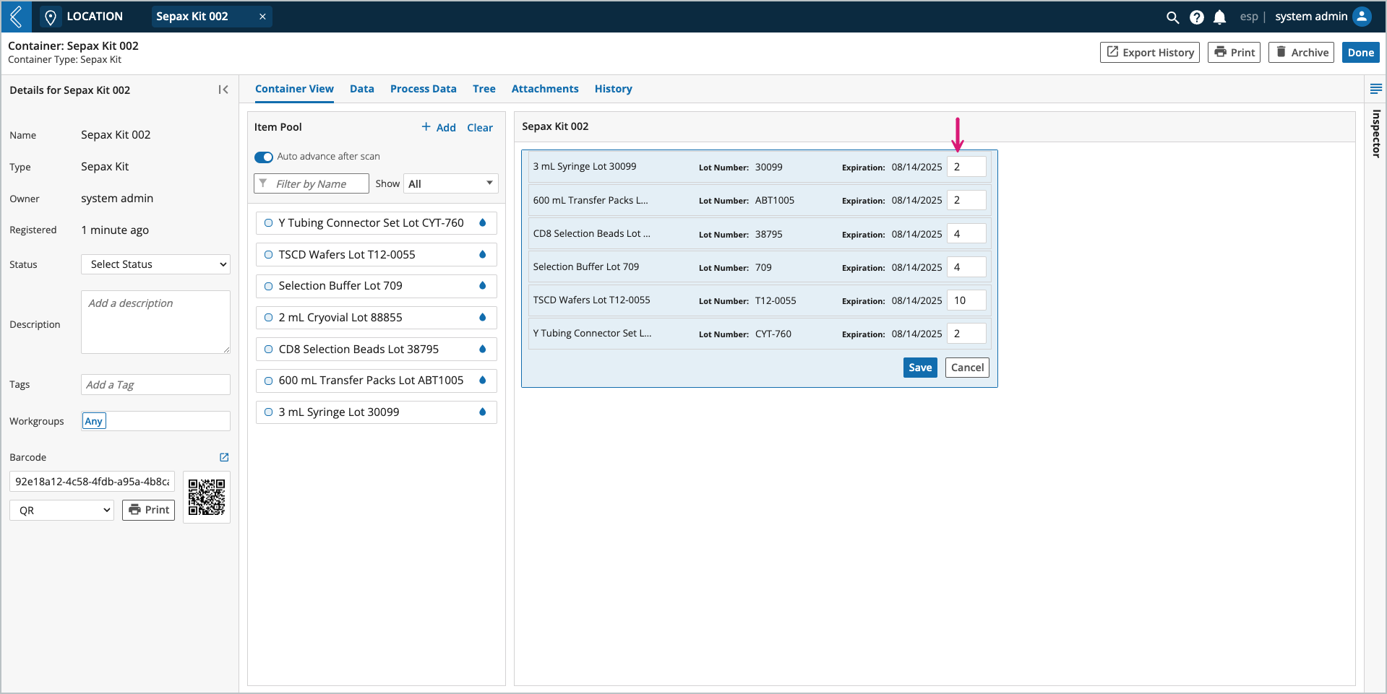Open the Process Data tab

pyautogui.click(x=424, y=89)
